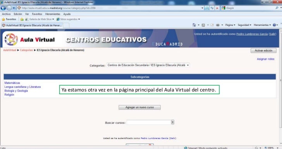Open Lengua castellana y Literatura subcategory

(x=22, y=87)
